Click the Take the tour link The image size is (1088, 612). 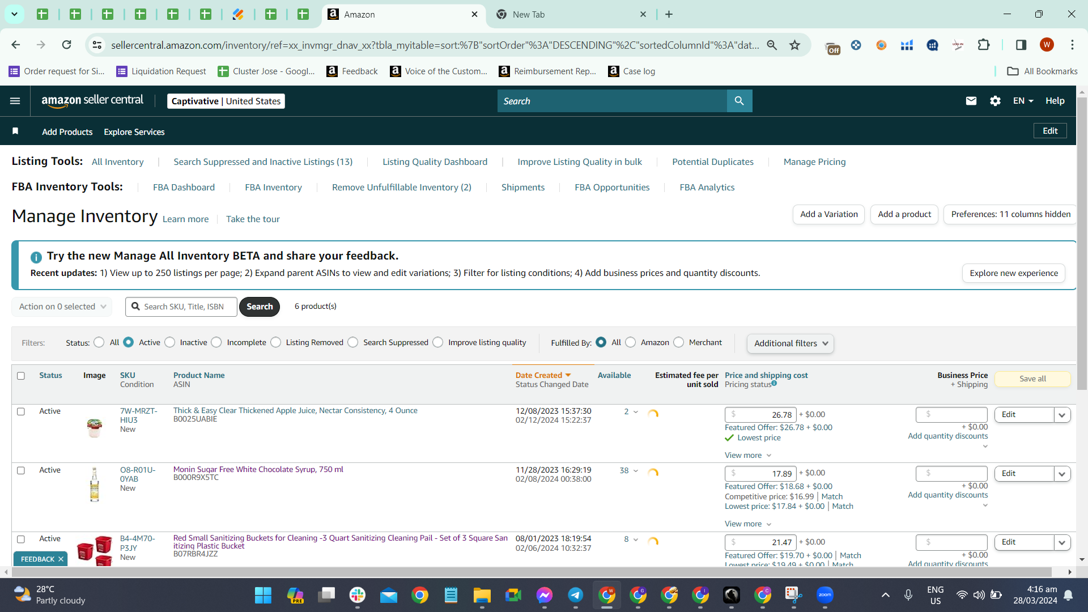point(253,219)
